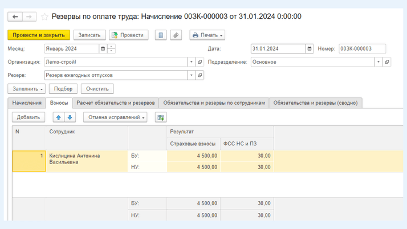Open attached files paperclip icon

[x=176, y=35]
